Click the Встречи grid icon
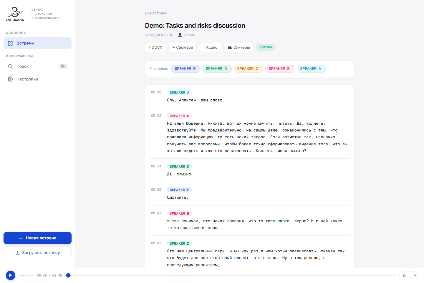Screen dimensions: 424x283 (10, 43)
